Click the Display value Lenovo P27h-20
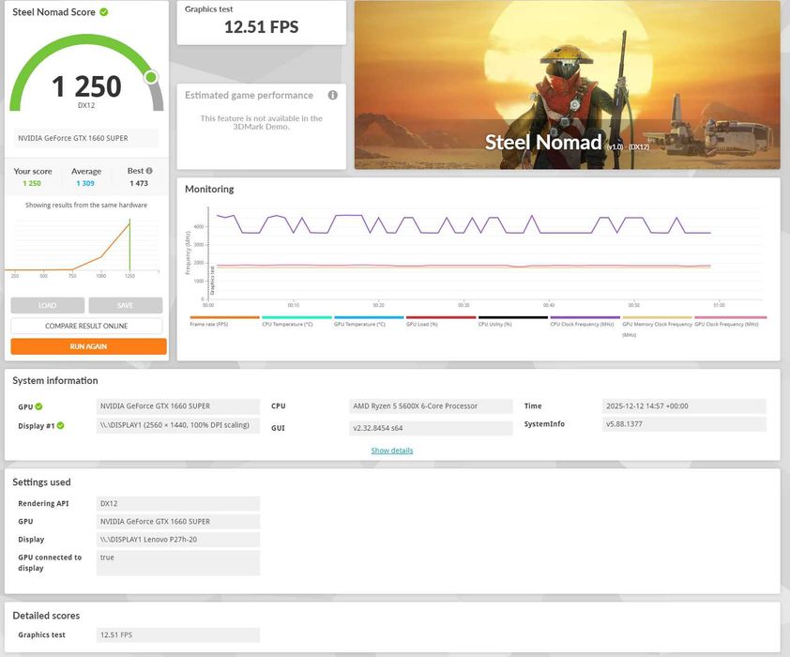Viewport: 790px width, 657px height. tap(178, 540)
